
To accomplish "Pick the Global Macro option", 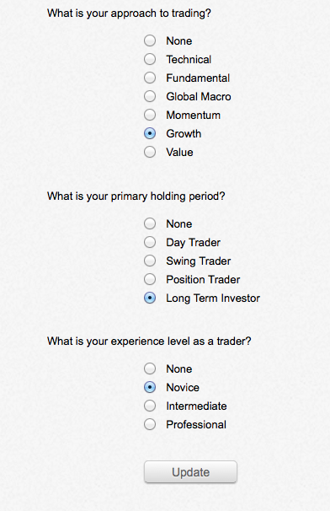I will click(x=150, y=96).
